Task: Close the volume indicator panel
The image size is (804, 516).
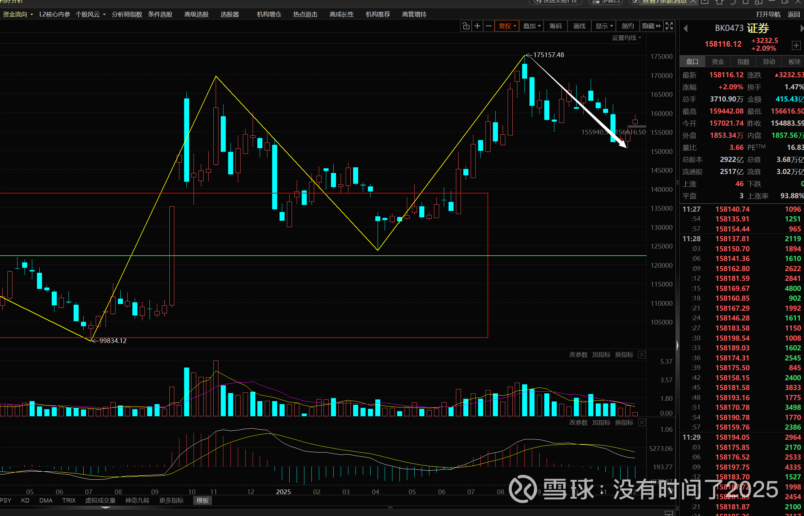Action: coord(642,355)
